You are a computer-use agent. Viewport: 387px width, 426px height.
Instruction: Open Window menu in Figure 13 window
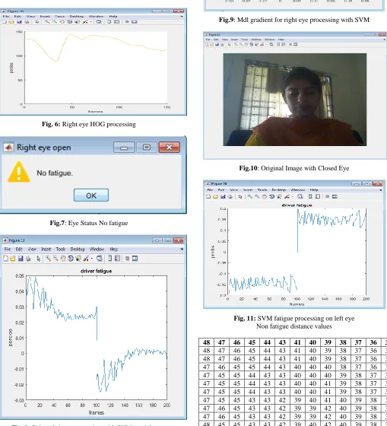coord(97,250)
